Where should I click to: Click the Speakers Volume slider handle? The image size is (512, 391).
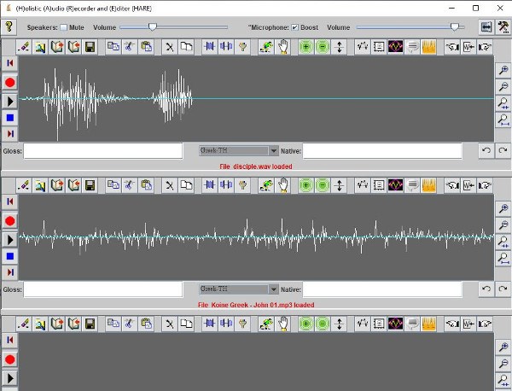click(153, 27)
